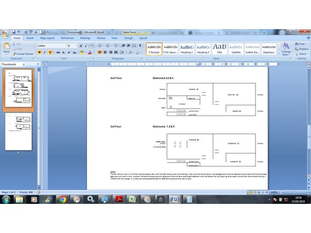311x233 pixels.
Task: Apply the Heading 1 style
Action: pyautogui.click(x=187, y=49)
